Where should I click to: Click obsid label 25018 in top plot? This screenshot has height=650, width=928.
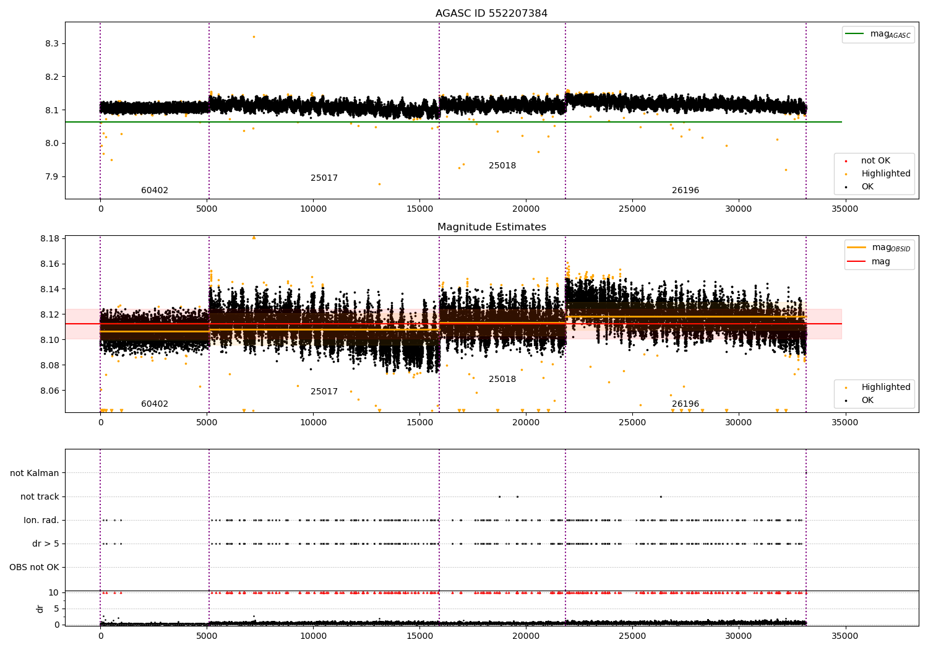tap(502, 166)
